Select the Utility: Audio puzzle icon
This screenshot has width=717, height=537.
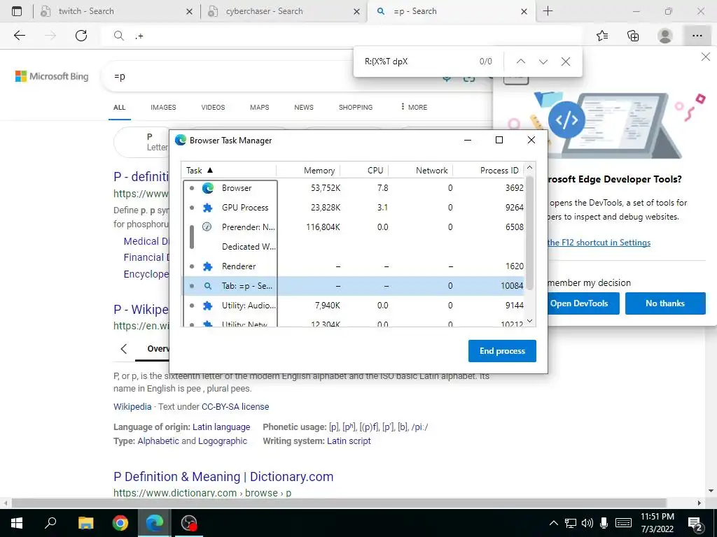[x=207, y=306]
